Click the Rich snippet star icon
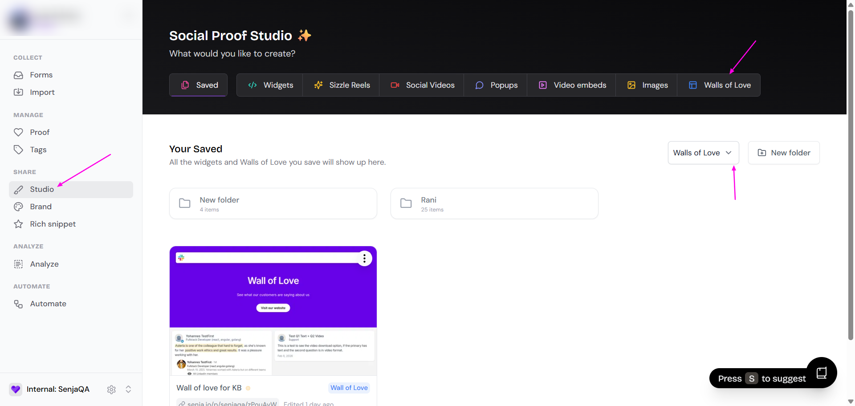The width and height of the screenshot is (855, 406). coord(18,224)
